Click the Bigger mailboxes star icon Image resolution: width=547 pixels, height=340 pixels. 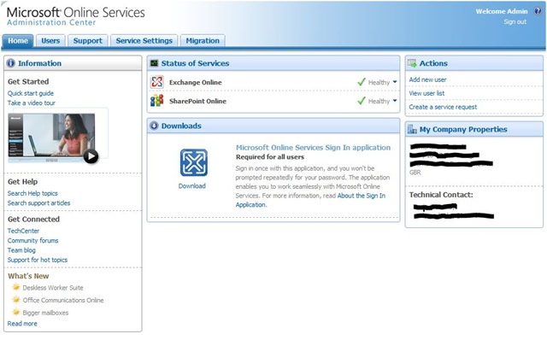[x=16, y=312]
